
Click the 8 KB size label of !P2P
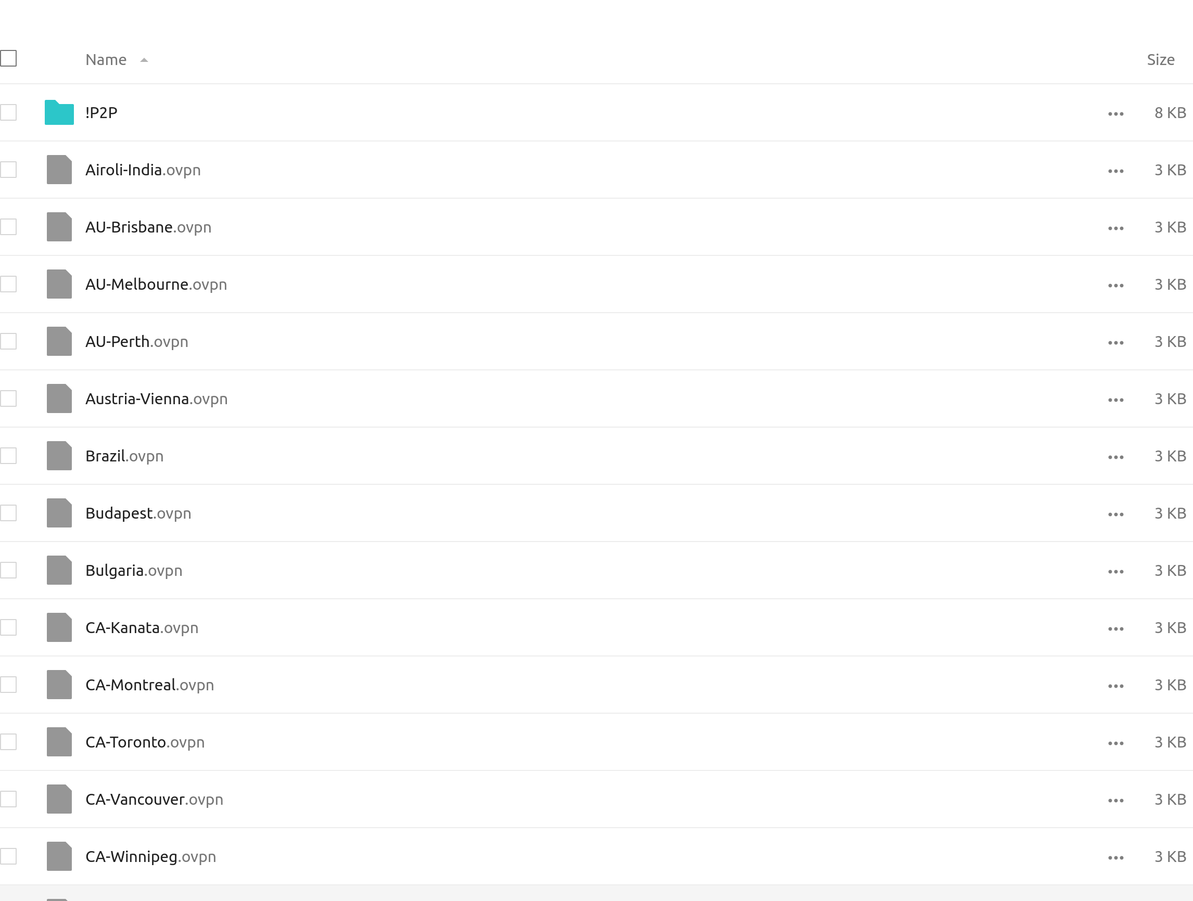tap(1169, 112)
